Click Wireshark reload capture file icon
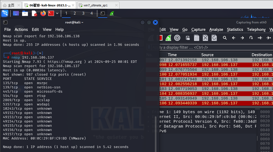 (214, 38)
